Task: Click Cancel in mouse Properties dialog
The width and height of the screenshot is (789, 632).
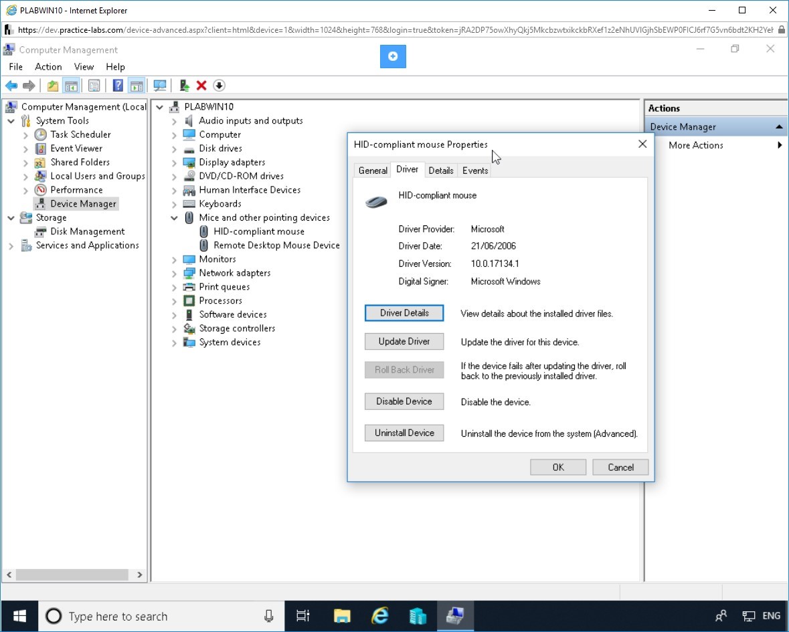Action: click(620, 467)
